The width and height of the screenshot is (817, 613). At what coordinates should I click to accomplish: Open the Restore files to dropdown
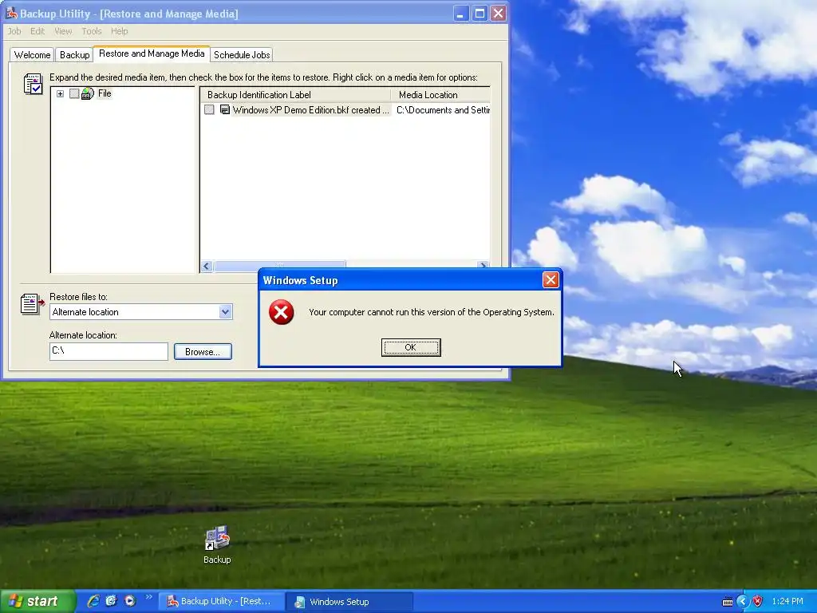coord(225,312)
